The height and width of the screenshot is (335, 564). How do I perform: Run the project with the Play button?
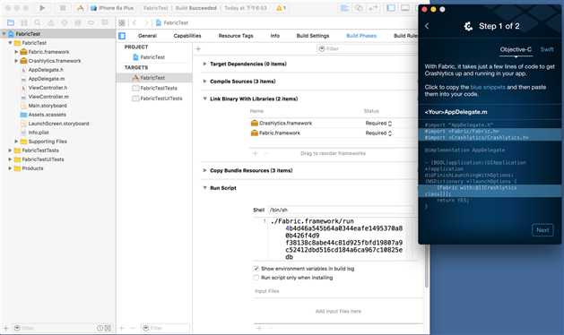42,7
